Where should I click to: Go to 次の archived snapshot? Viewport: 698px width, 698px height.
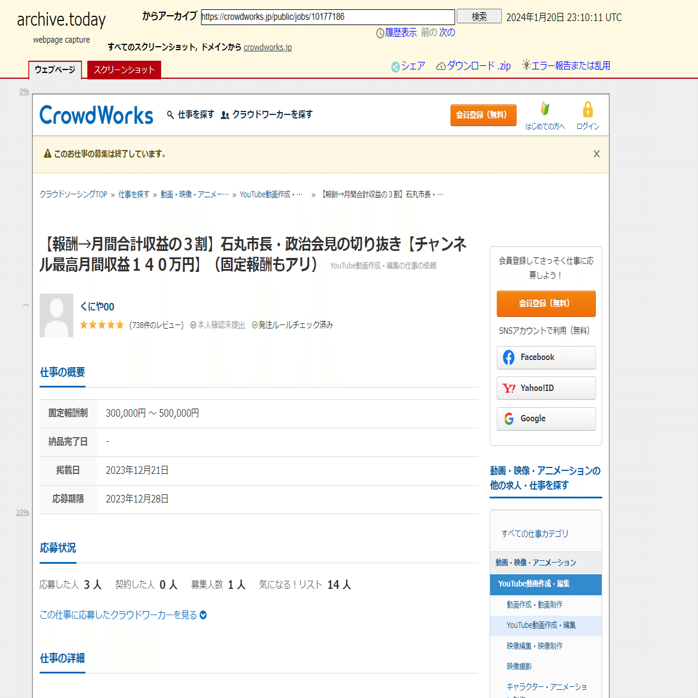pyautogui.click(x=447, y=33)
